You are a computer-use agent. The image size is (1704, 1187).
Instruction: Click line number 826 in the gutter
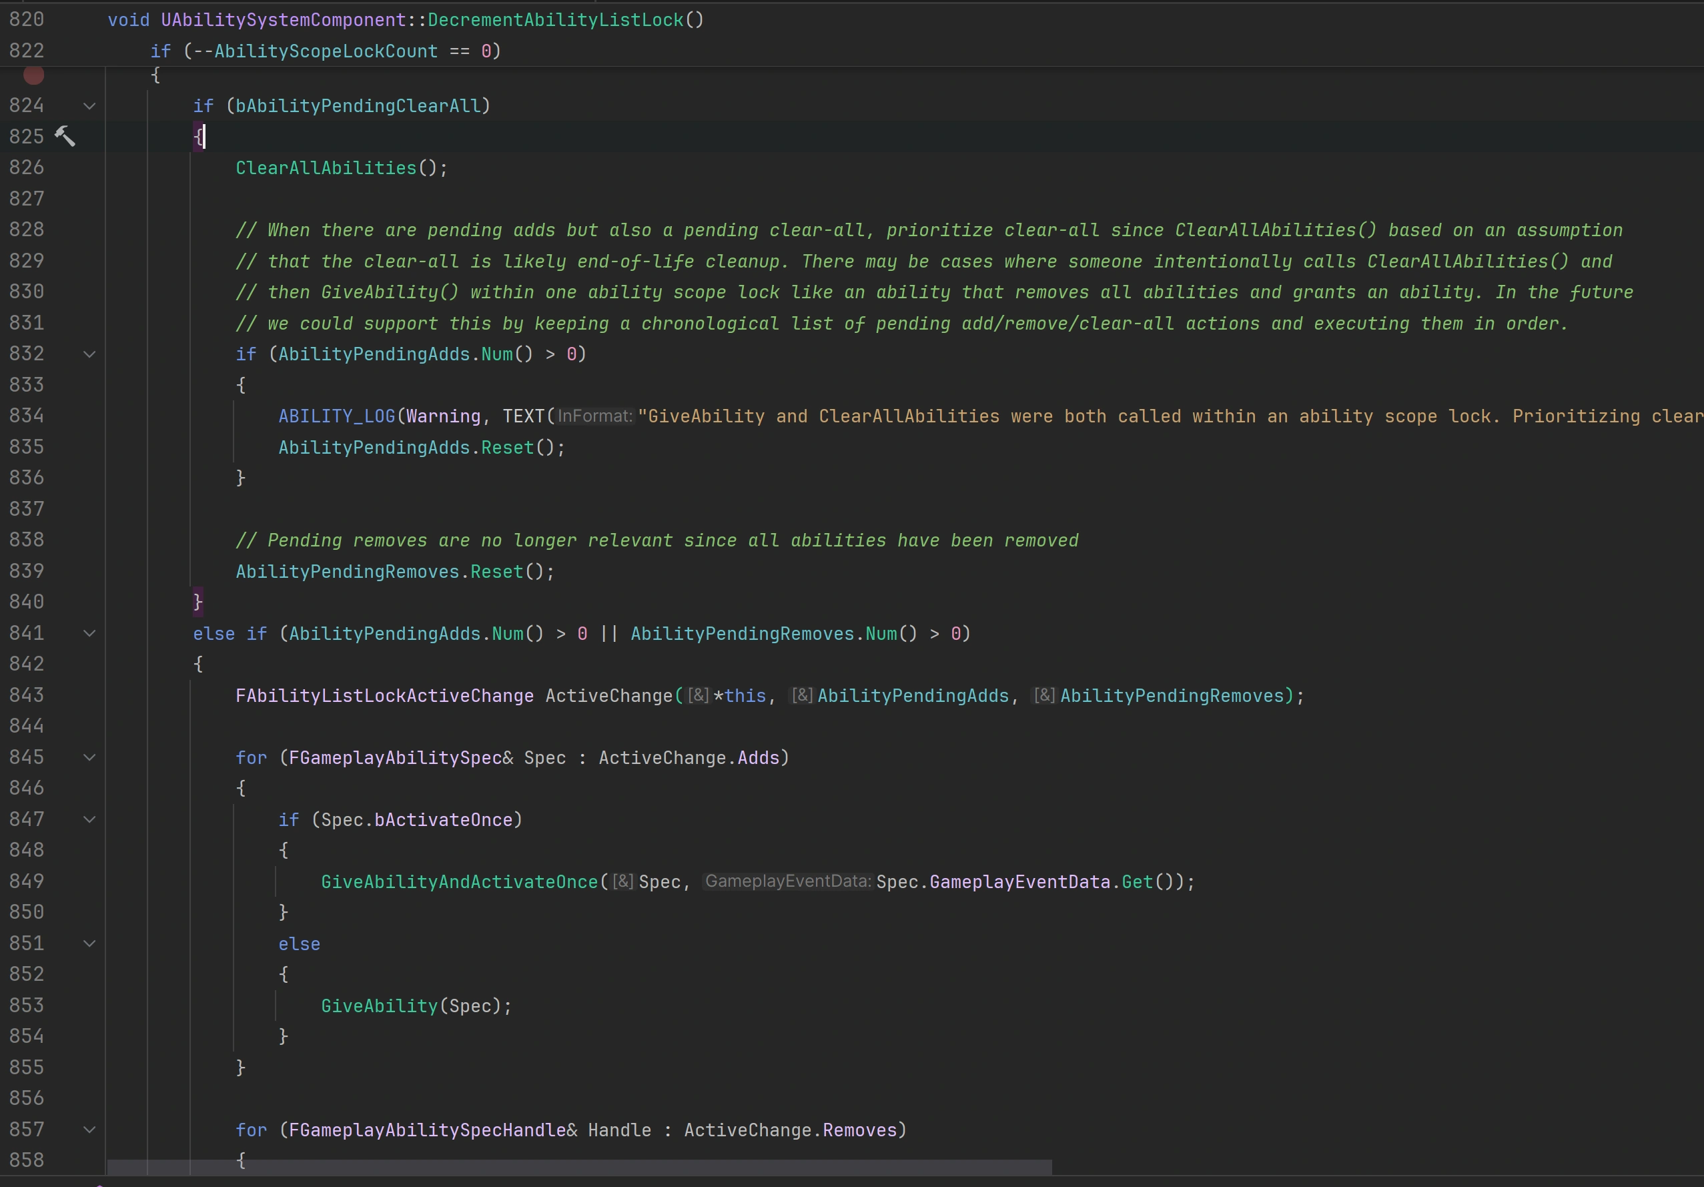tap(27, 167)
